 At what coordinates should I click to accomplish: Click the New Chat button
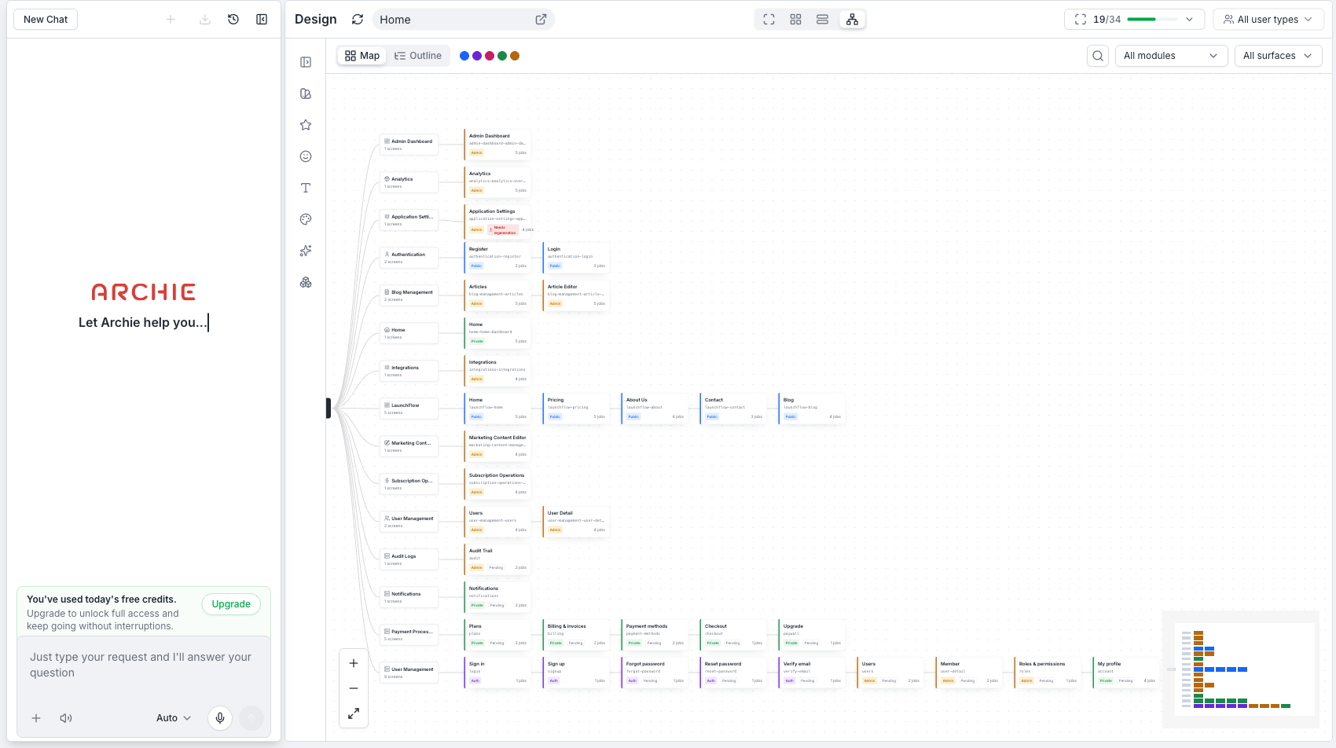pyautogui.click(x=46, y=20)
